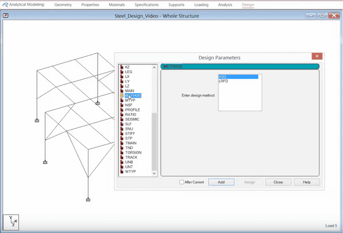Enable the After Current checkbox
The image size is (343, 233).
point(182,182)
